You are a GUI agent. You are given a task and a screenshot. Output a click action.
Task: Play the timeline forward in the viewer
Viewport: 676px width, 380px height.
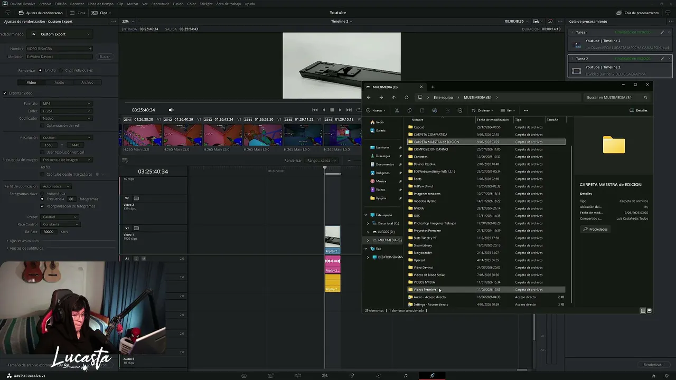(340, 110)
